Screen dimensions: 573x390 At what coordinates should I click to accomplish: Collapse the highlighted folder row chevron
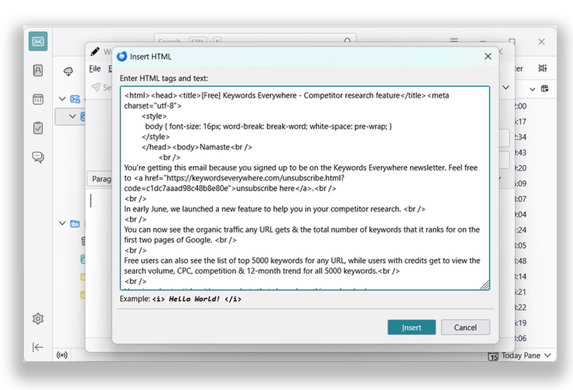point(73,116)
